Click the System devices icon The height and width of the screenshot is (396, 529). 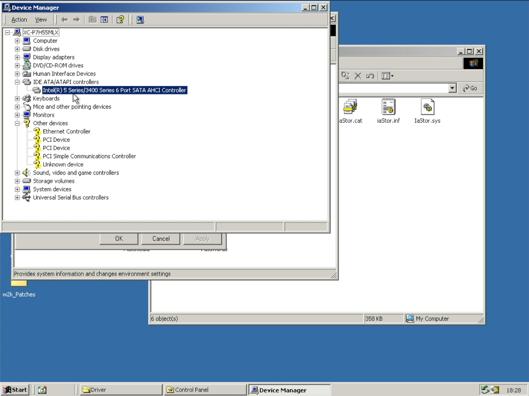(x=27, y=189)
